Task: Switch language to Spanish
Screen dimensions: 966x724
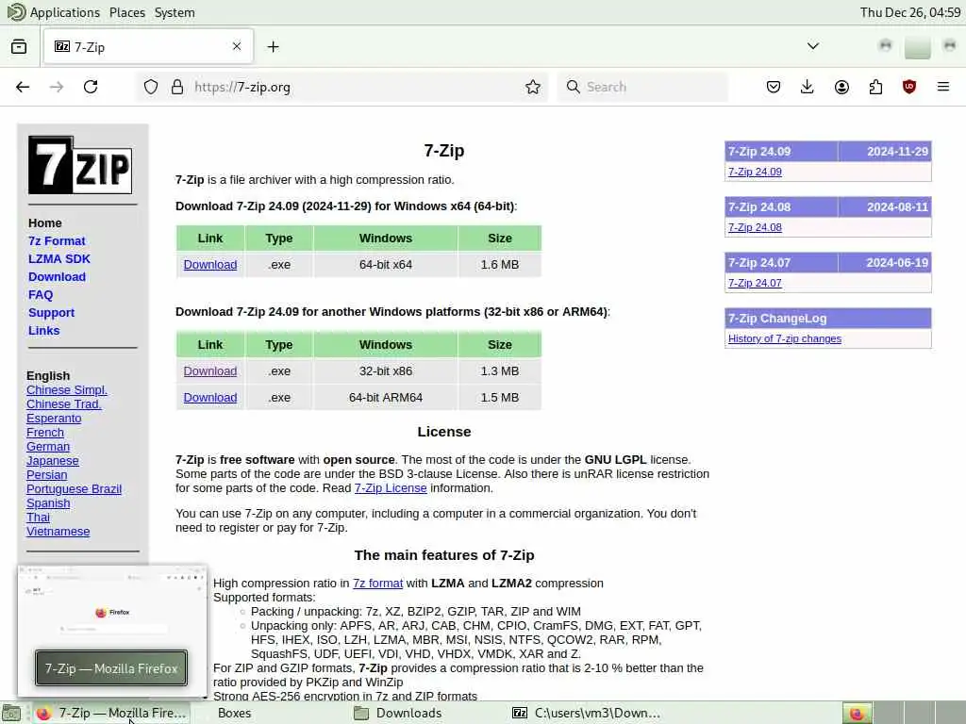Action: coord(48,503)
